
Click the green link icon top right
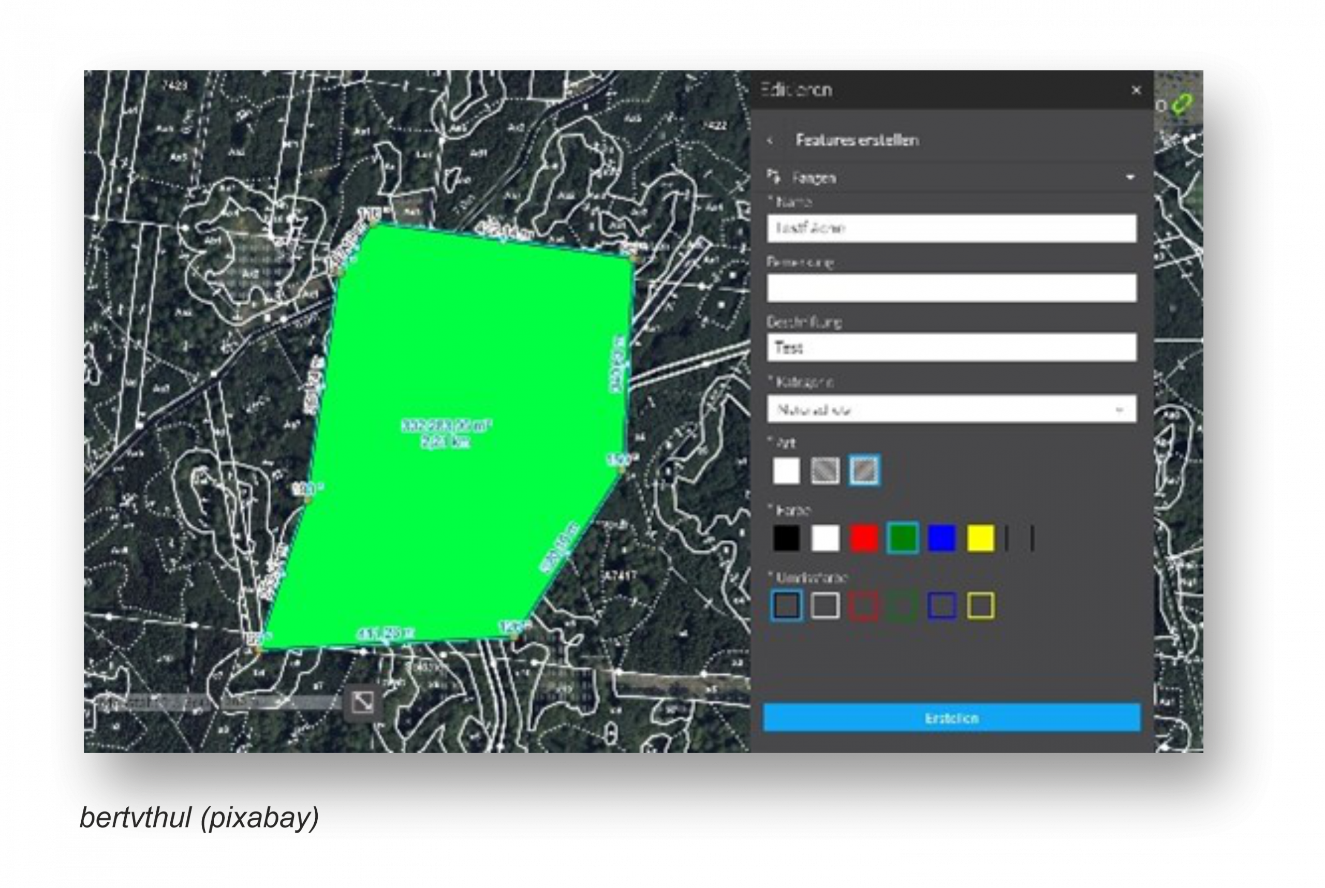point(1182,104)
